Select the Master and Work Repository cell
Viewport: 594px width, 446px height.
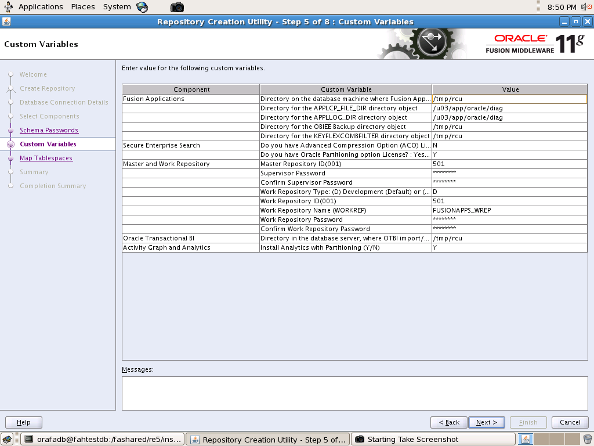point(191,164)
